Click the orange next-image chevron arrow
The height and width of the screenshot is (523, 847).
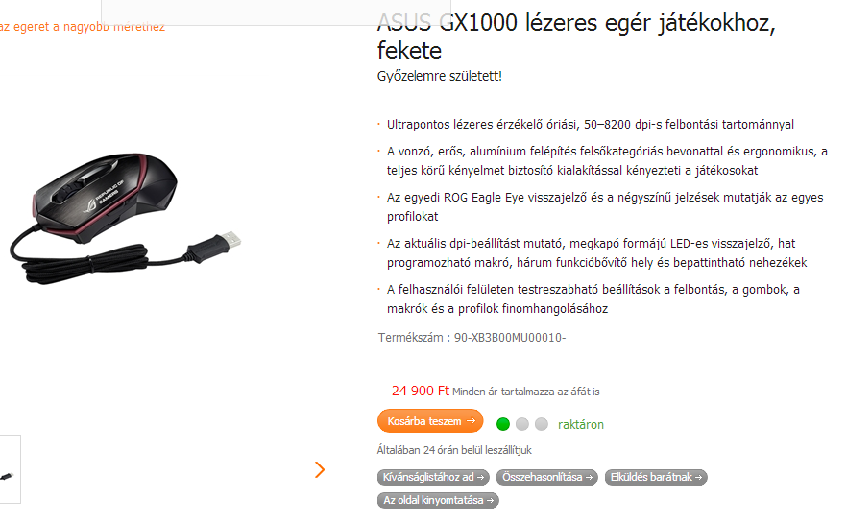(x=320, y=469)
